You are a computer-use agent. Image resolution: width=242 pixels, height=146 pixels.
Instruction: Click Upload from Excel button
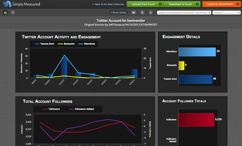pos(145,4)
